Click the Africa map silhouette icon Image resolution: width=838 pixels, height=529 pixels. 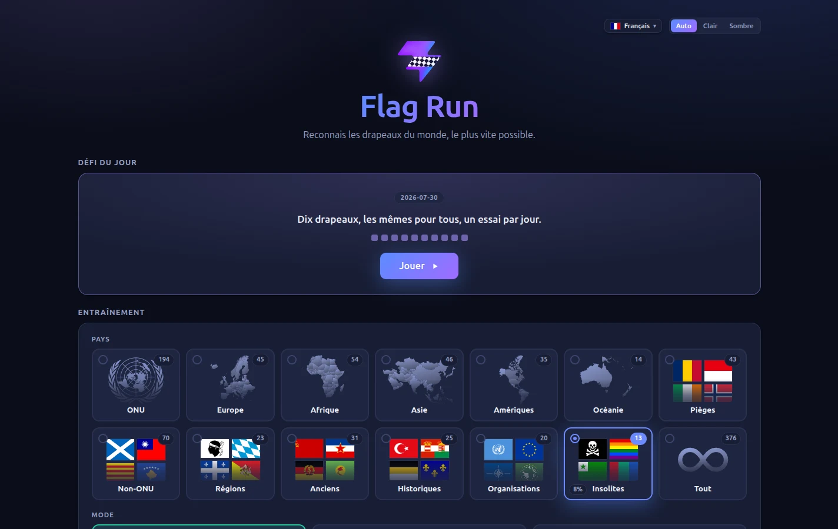click(325, 377)
